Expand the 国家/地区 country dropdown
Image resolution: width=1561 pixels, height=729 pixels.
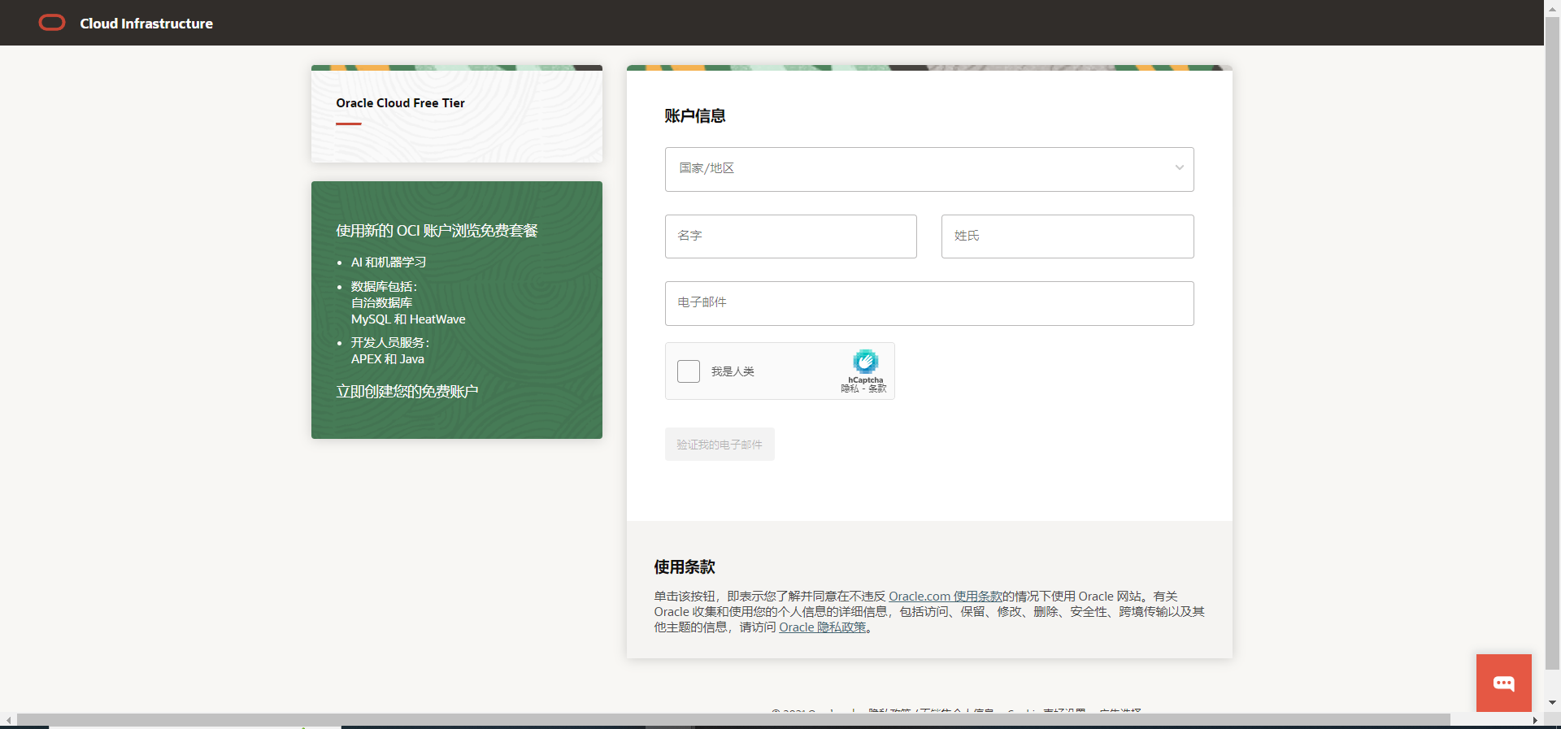(x=929, y=169)
